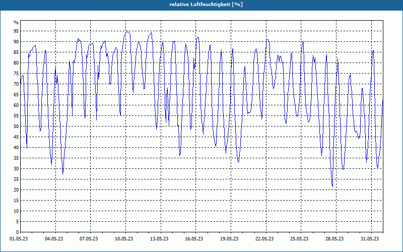Click the y-axis value 60
Image resolution: width=403 pixels, height=252 pixels.
[16, 105]
